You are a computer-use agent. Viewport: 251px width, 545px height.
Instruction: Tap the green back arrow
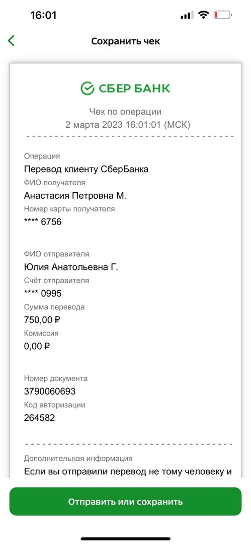[11, 41]
